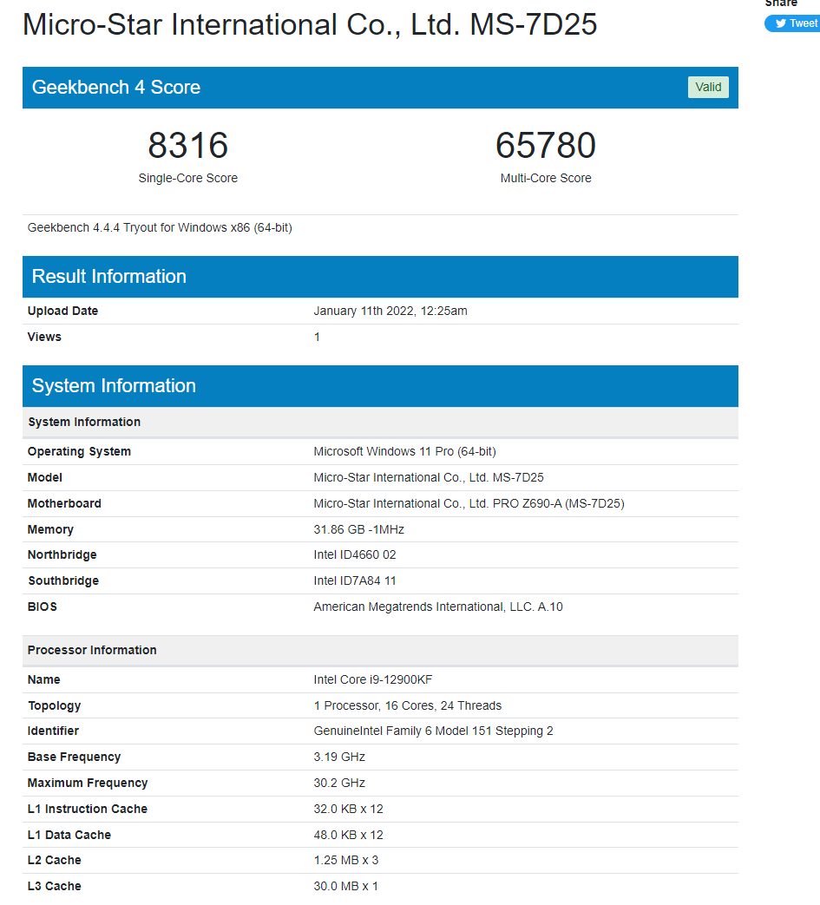Click the page title MS-7D25 heading

309,25
